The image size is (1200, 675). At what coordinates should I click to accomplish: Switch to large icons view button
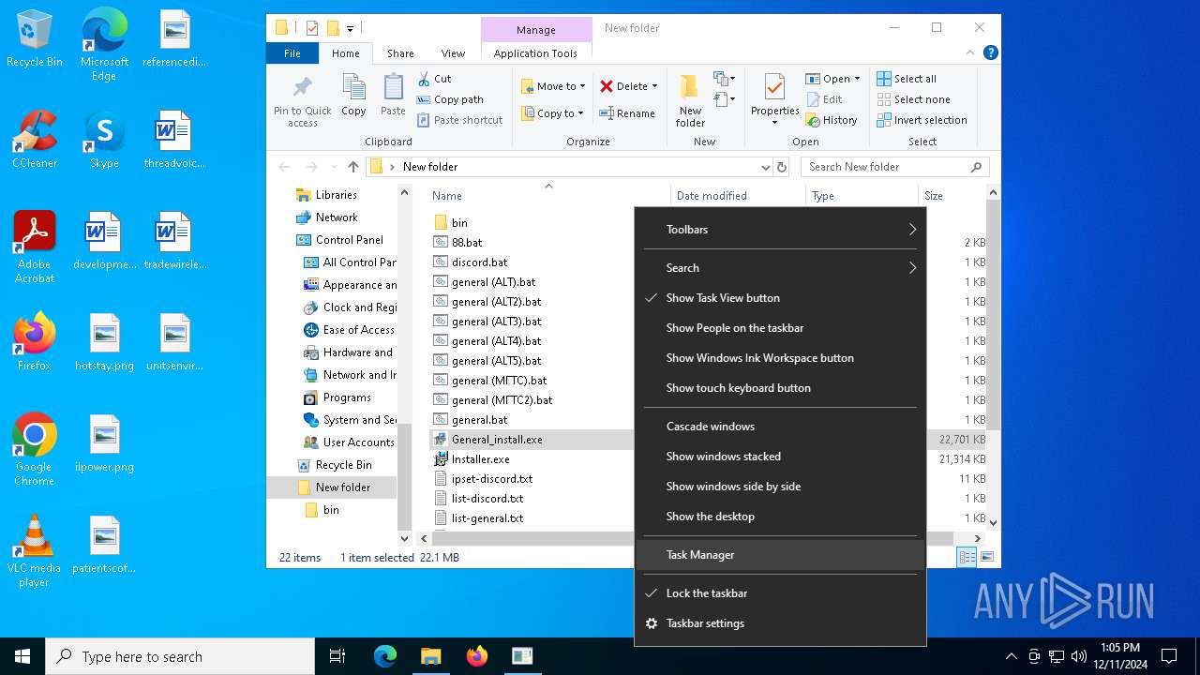coord(986,557)
